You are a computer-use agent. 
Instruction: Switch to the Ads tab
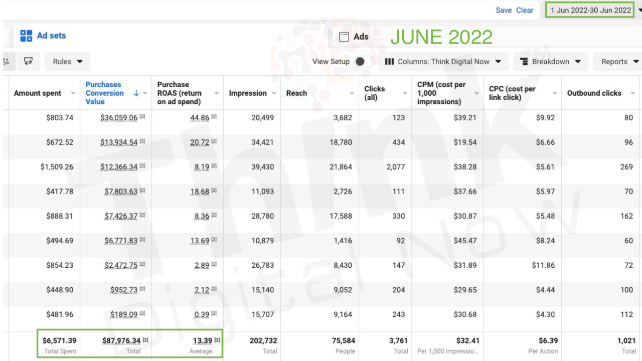(x=361, y=37)
